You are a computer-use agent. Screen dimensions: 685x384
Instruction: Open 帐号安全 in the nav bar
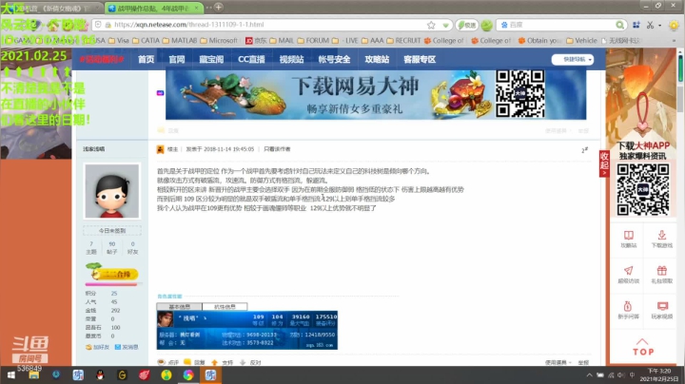(334, 59)
